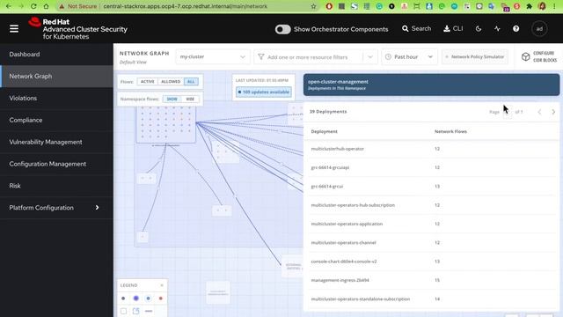Image resolution: width=563 pixels, height=317 pixels.
Task: Open the hamburger navigation menu
Action: 14,29
